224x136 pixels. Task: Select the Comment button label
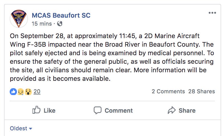pos(119,111)
